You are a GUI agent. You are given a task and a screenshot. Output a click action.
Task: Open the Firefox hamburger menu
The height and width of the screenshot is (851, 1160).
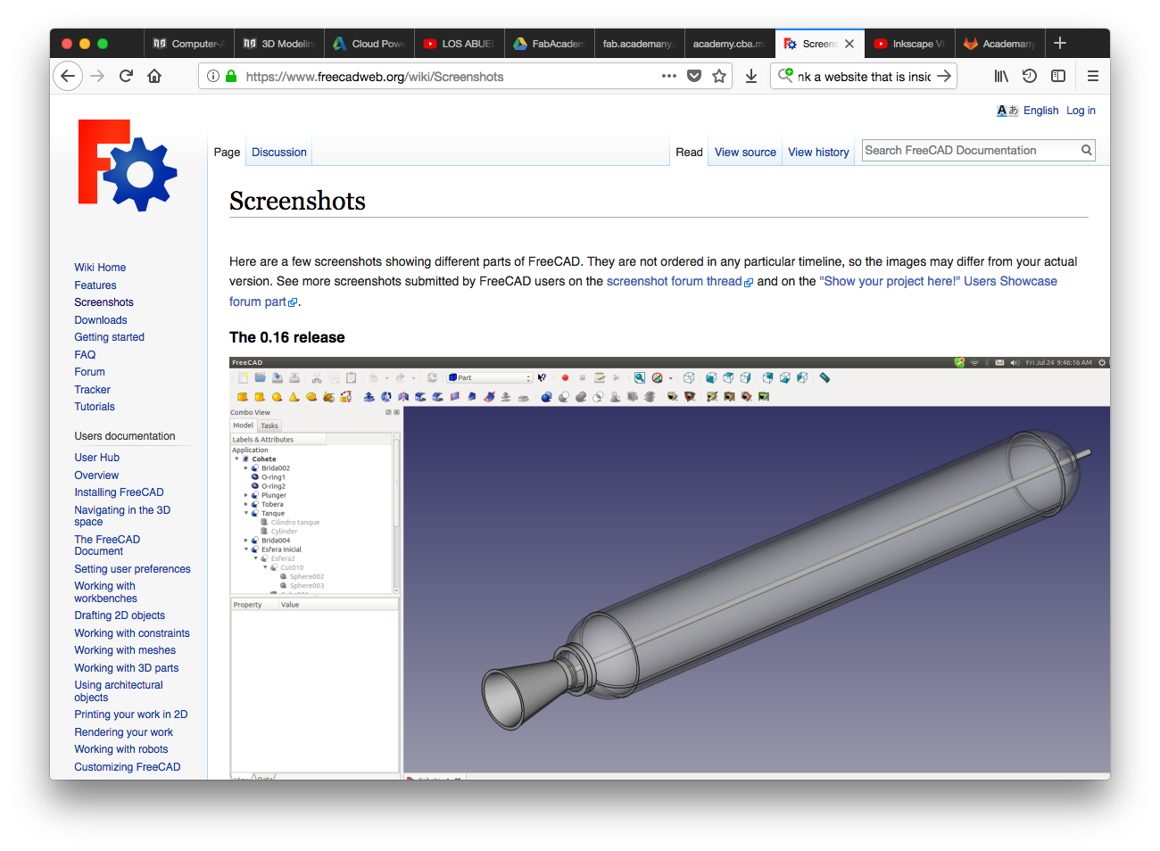click(x=1093, y=77)
